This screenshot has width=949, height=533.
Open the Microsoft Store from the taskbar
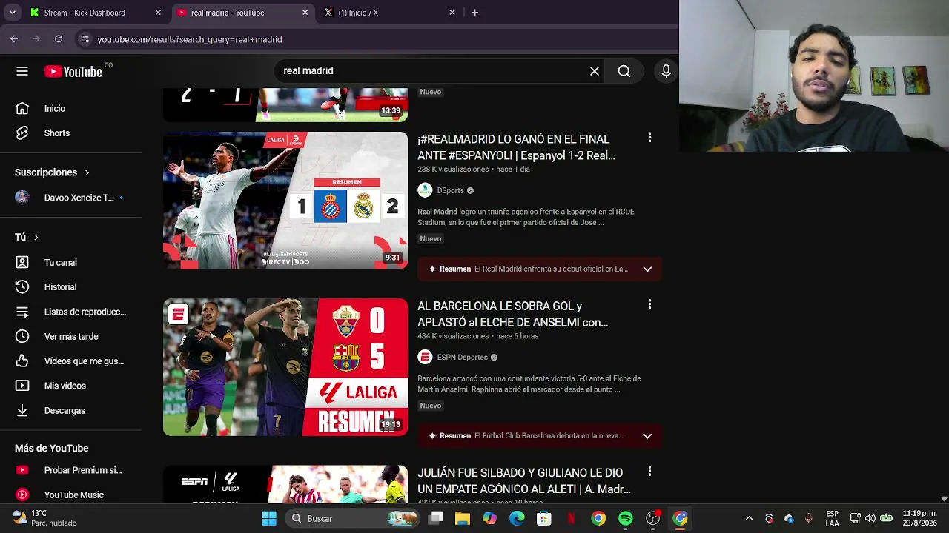(x=544, y=518)
